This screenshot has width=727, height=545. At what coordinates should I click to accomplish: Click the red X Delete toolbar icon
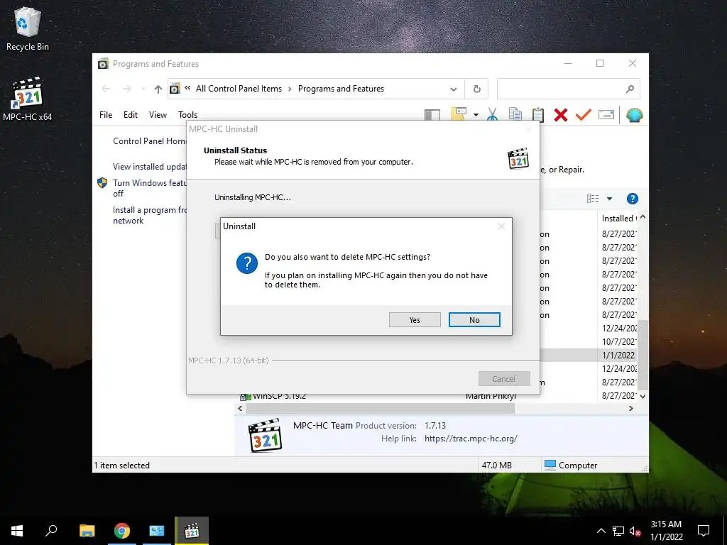(561, 114)
